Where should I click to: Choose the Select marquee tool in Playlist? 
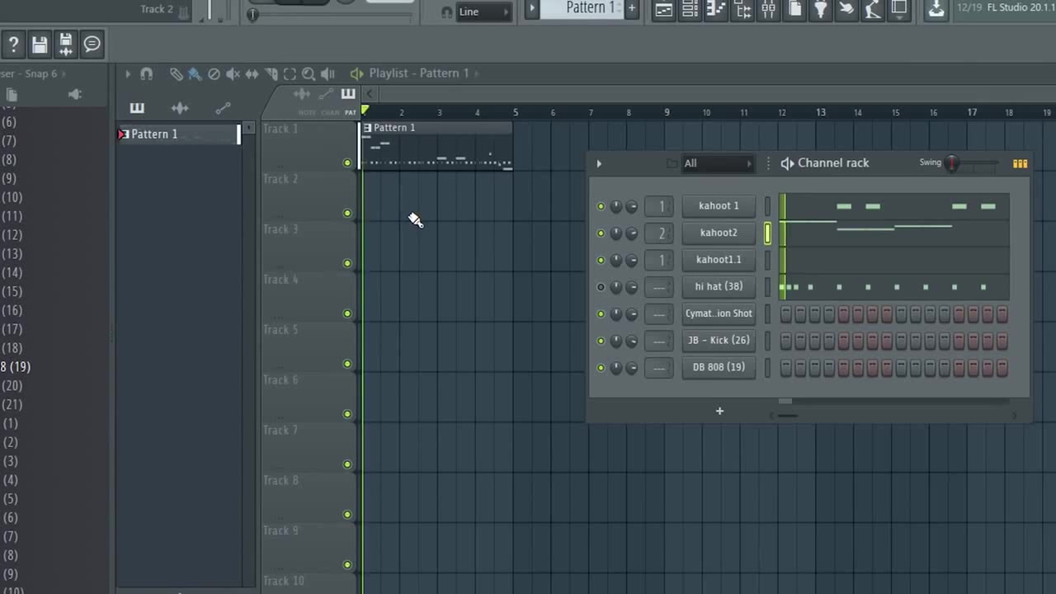click(x=290, y=73)
